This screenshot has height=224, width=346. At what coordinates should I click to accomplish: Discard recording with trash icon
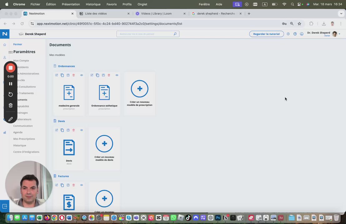coord(10,105)
